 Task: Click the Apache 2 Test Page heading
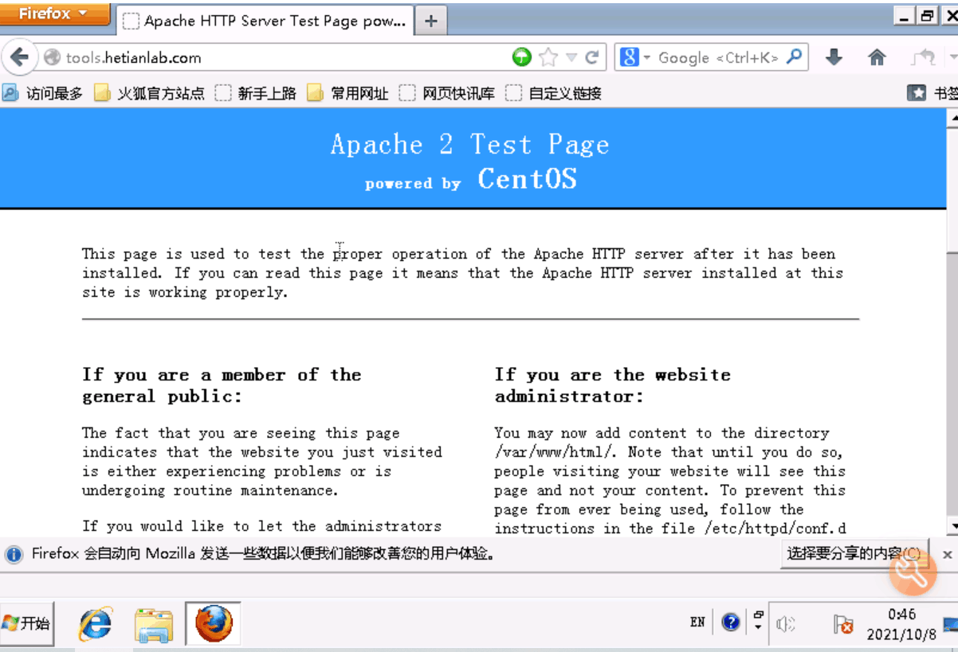point(470,145)
